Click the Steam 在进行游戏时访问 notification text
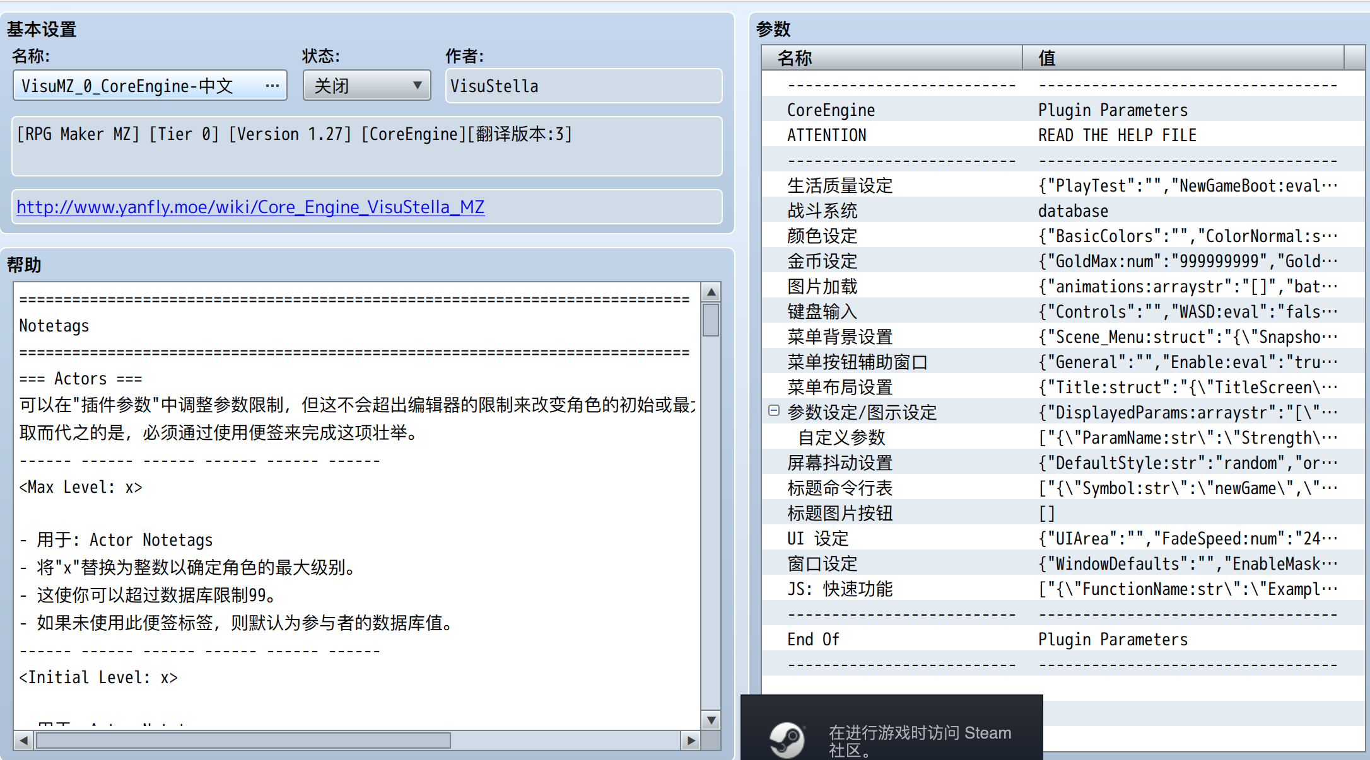This screenshot has height=760, width=1370. 920,741
